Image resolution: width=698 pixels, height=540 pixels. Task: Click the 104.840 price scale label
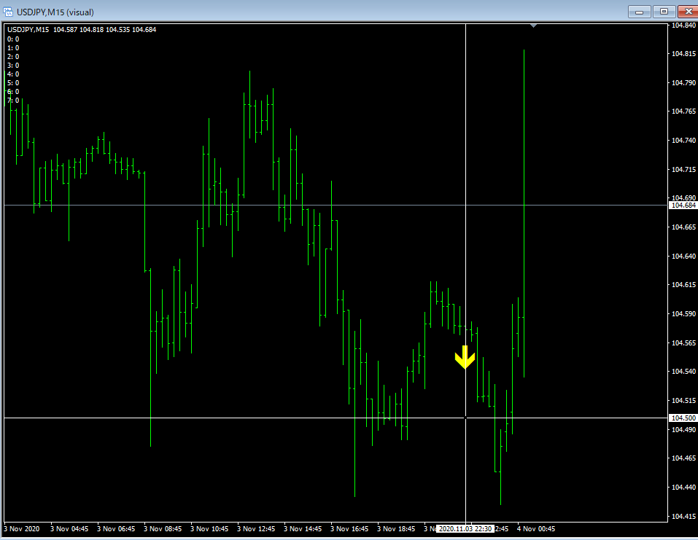tap(683, 26)
